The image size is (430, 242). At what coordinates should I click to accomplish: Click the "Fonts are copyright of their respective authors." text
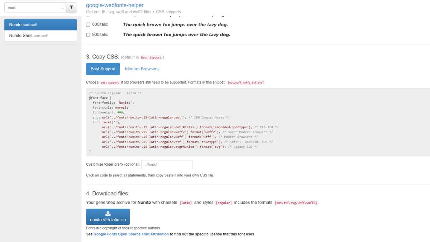123,228
